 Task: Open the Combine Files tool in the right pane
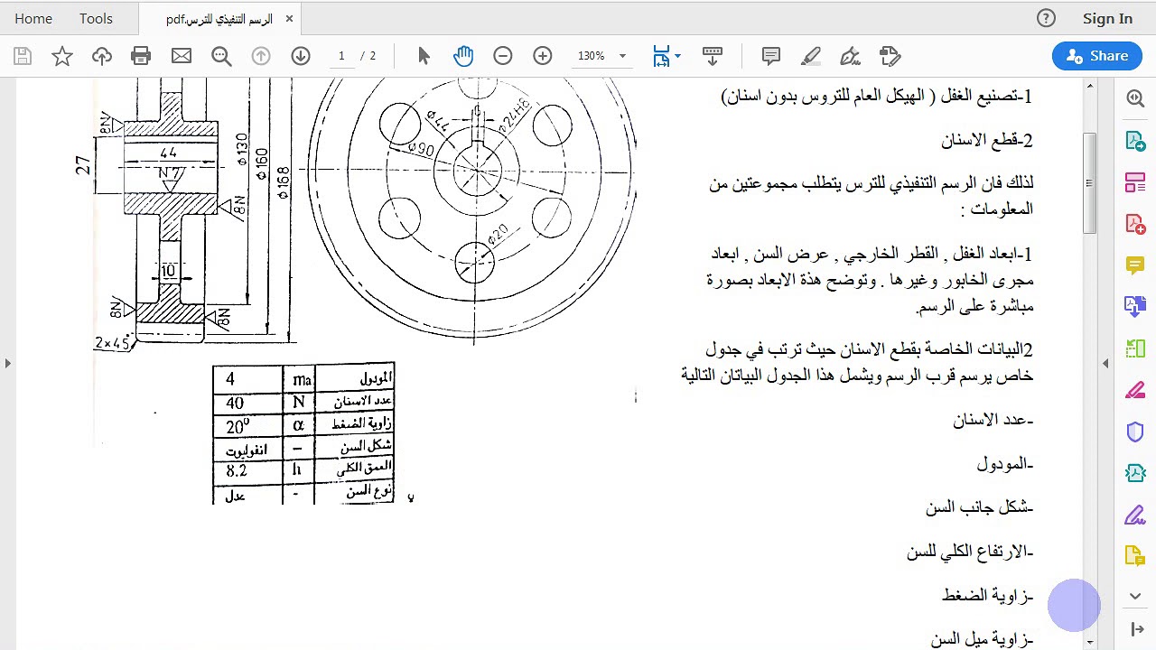[x=1135, y=307]
